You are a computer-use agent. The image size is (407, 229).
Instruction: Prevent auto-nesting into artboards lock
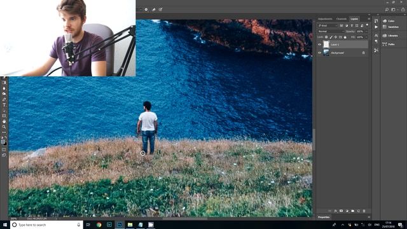(x=340, y=37)
